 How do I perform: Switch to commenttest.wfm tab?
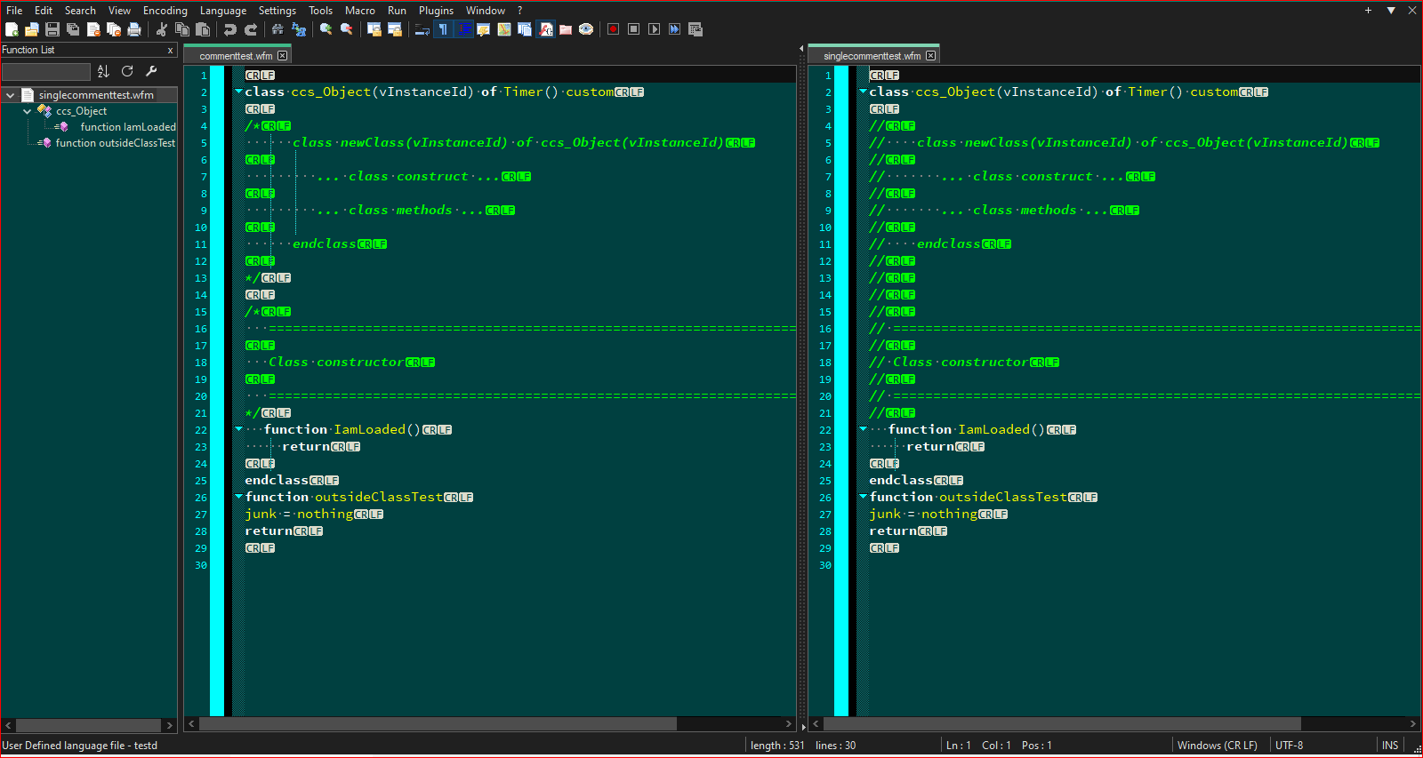point(236,56)
